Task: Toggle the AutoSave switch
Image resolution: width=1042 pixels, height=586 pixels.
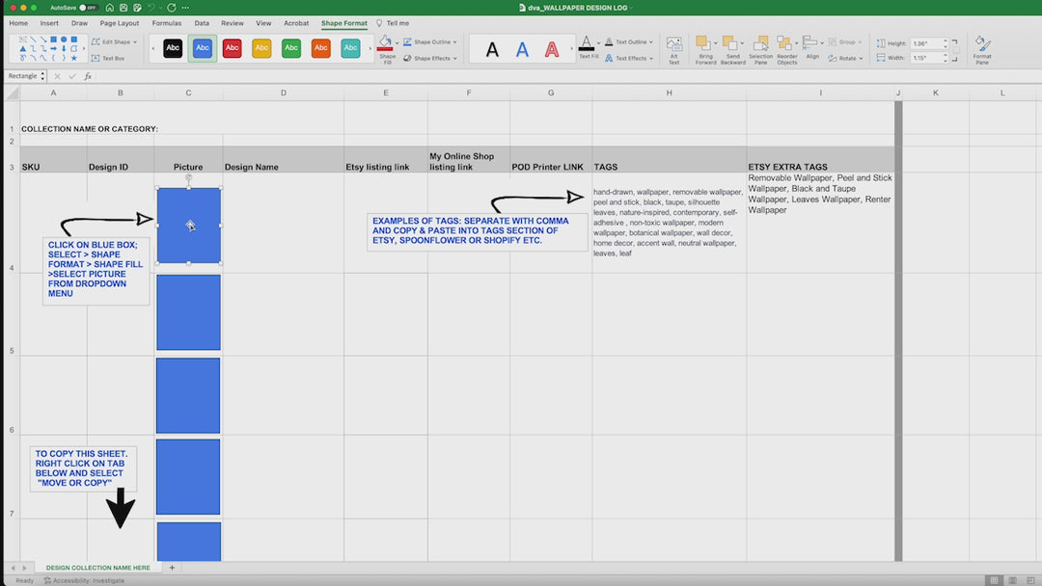Action: 89,7
